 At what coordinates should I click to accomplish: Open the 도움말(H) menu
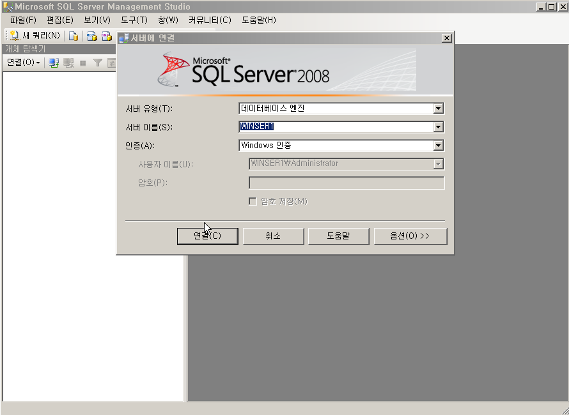tap(259, 20)
